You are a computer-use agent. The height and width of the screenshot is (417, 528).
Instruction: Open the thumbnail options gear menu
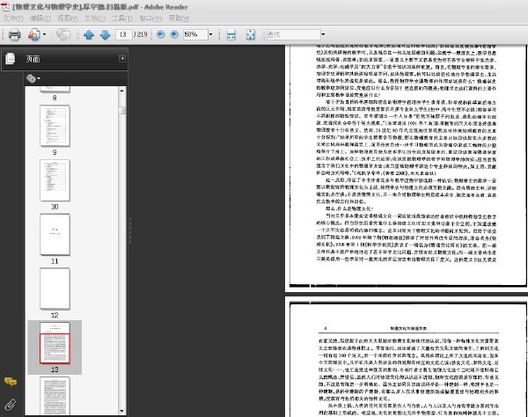33,79
